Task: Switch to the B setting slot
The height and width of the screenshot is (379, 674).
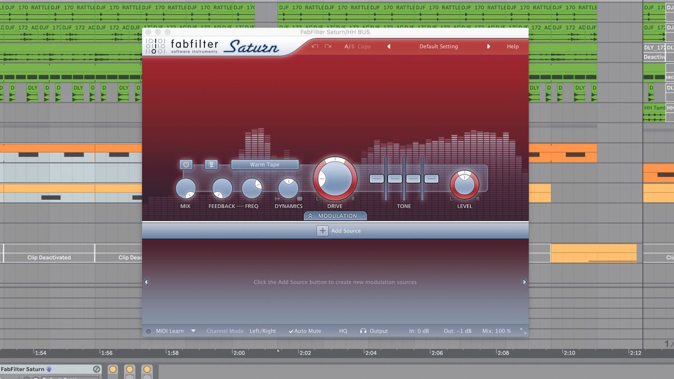Action: click(352, 47)
